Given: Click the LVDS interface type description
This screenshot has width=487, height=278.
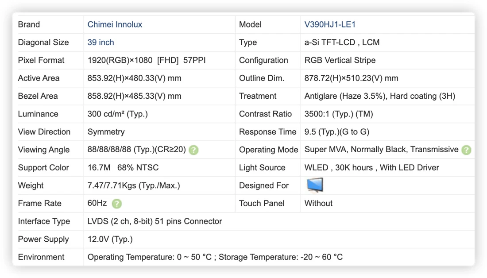Looking at the screenshot, I should (155, 221).
